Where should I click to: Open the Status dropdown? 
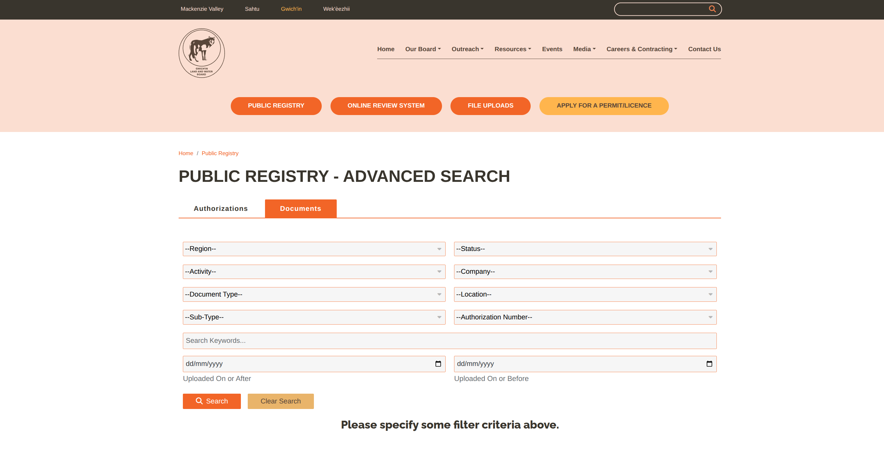(x=585, y=249)
